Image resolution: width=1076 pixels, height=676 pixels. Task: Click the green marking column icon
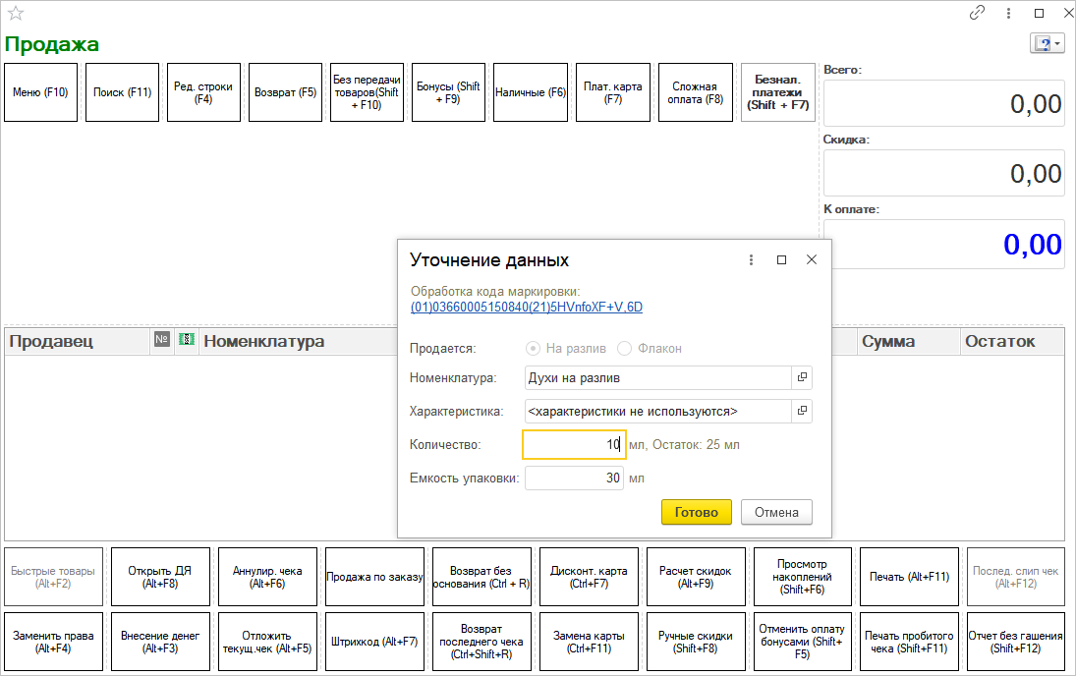click(186, 341)
